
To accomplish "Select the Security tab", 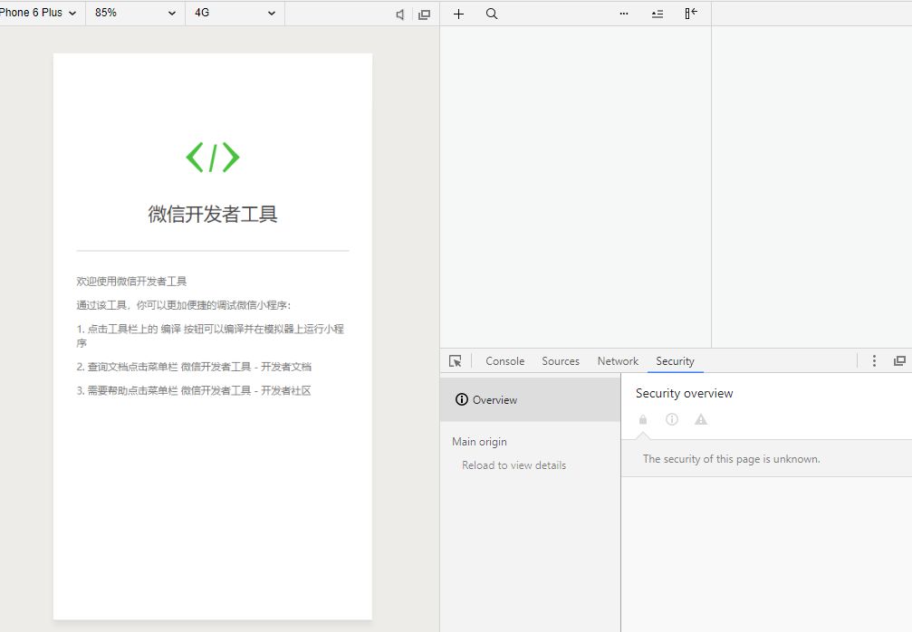I will tap(676, 361).
